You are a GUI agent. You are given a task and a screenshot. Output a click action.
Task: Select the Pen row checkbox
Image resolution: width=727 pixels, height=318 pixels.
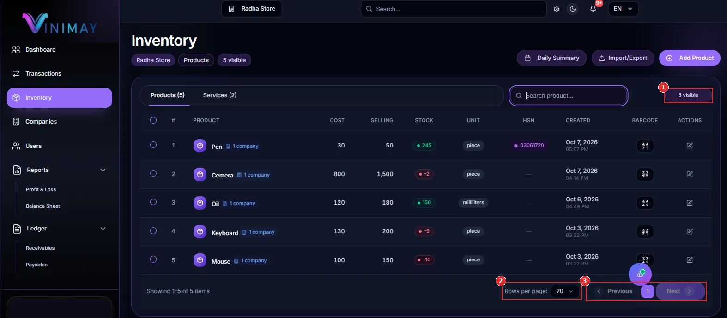(x=153, y=145)
